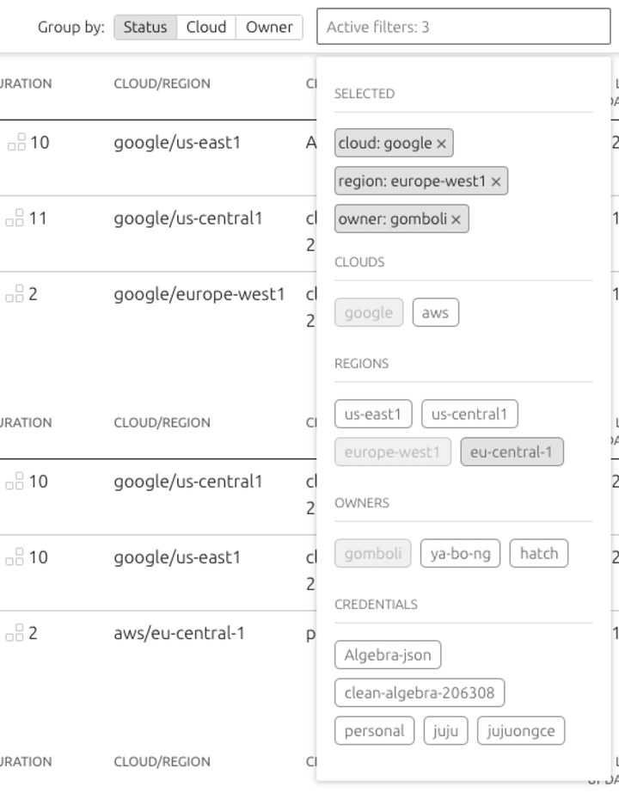Filter by owner ya-bo-ng
Image resolution: width=619 pixels, height=793 pixels.
[x=460, y=554]
